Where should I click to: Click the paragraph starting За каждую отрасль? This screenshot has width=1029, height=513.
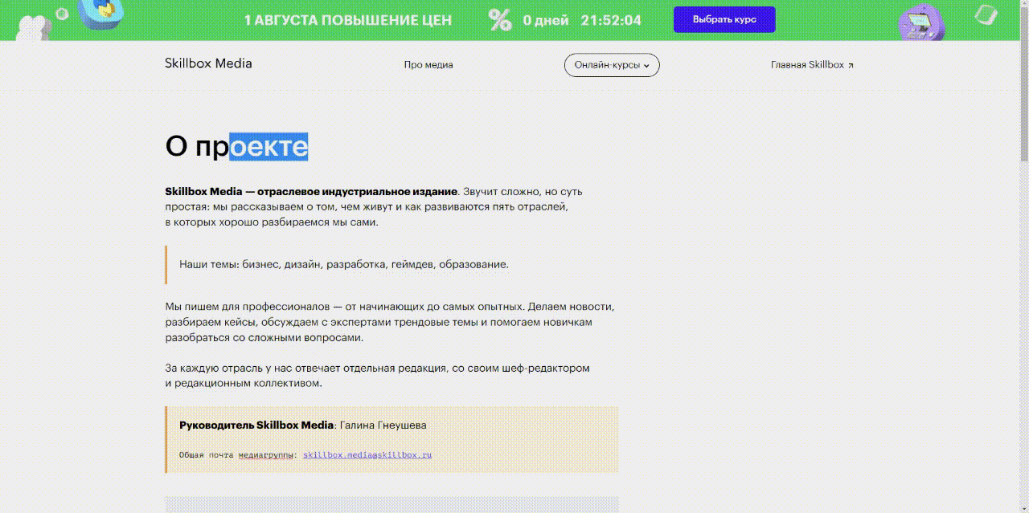coord(377,376)
